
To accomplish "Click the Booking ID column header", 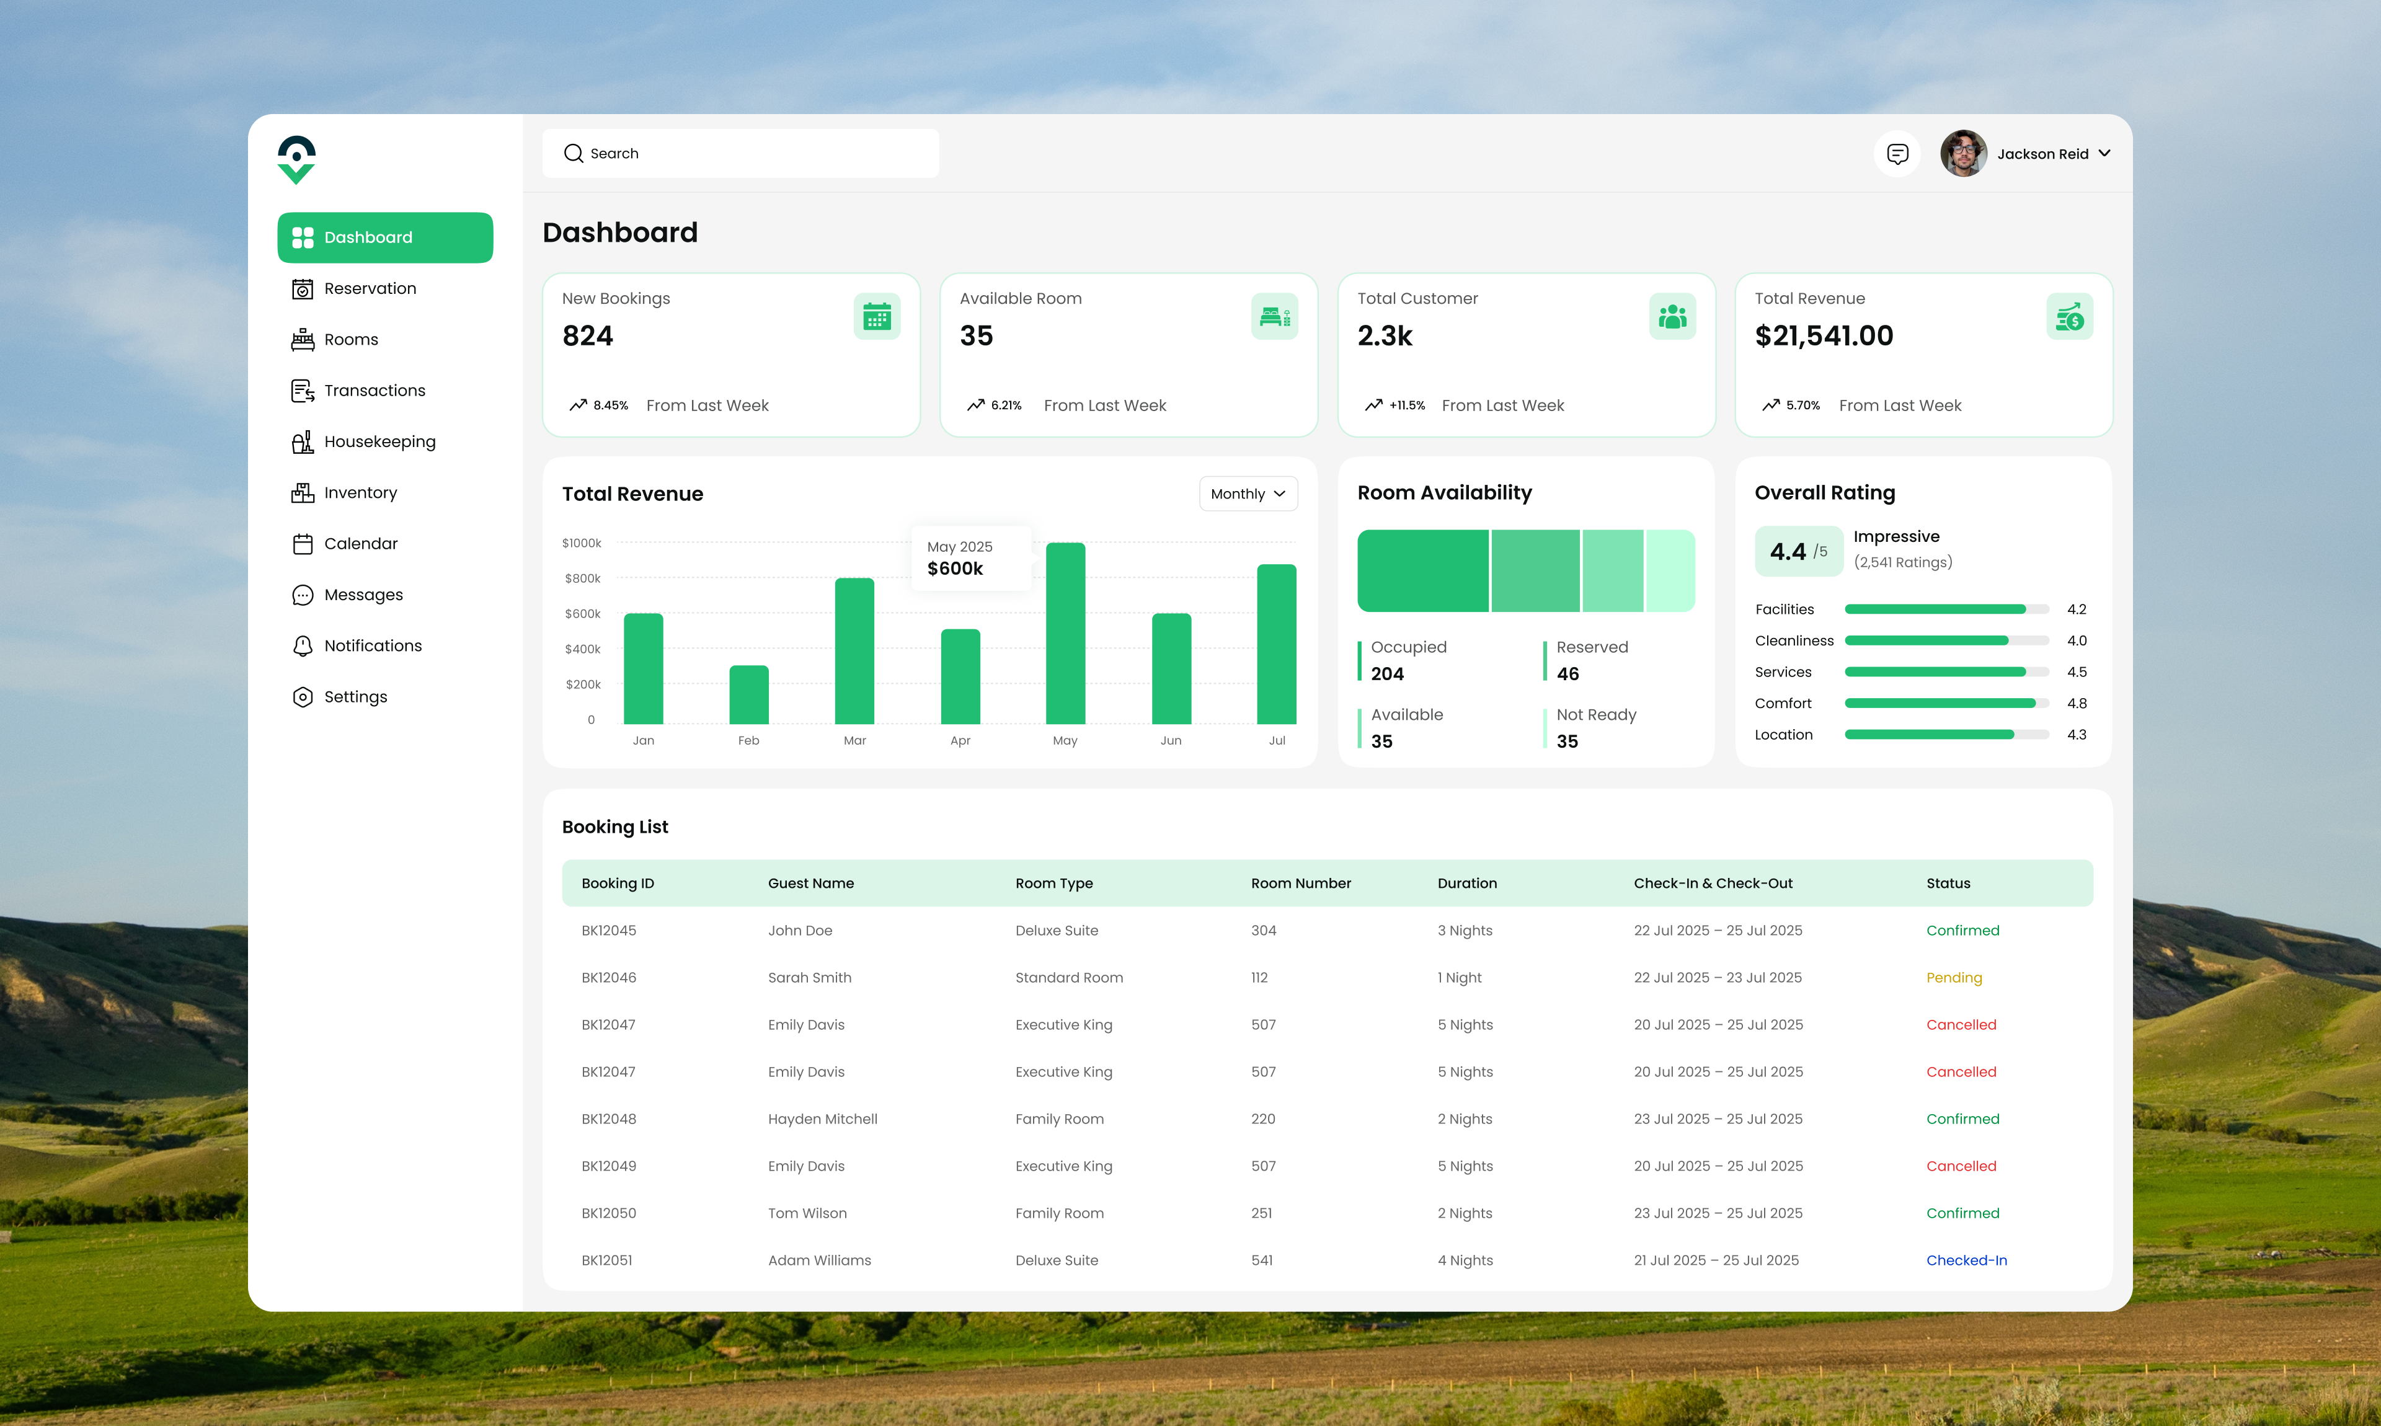I will pyautogui.click(x=618, y=883).
